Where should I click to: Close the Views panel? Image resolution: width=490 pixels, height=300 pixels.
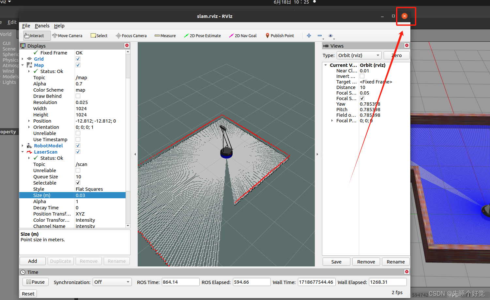(x=407, y=46)
